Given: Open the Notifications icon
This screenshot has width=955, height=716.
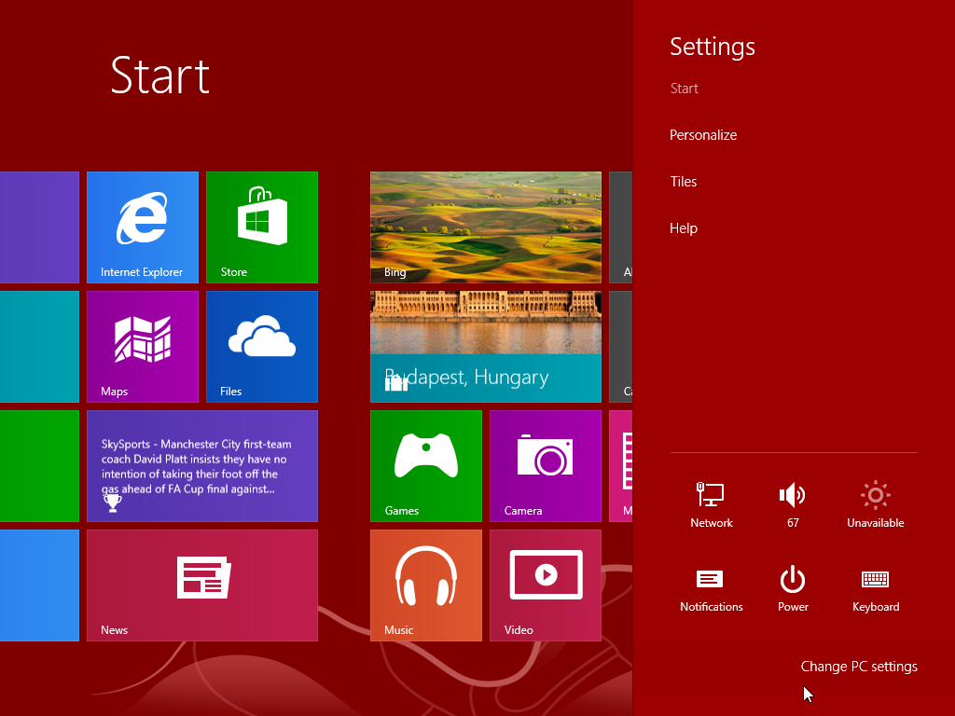Looking at the screenshot, I should pyautogui.click(x=711, y=588).
